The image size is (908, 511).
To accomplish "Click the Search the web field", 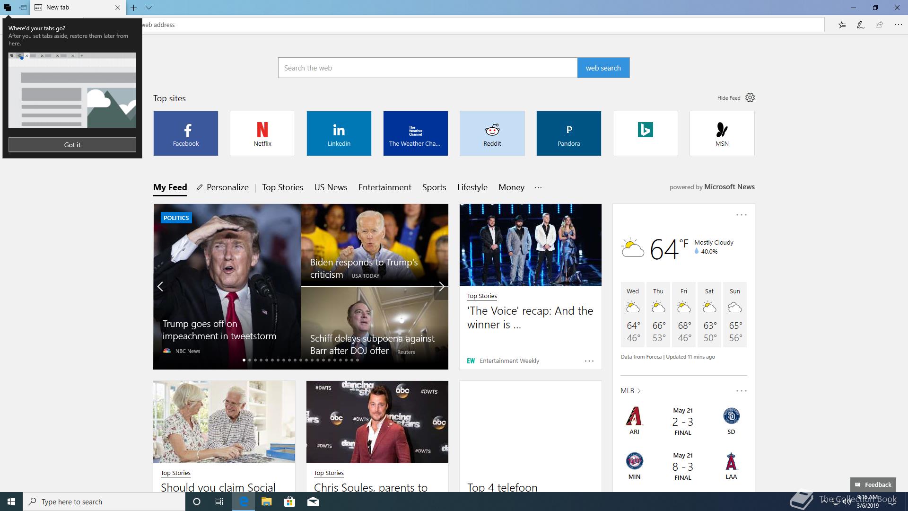I will tap(427, 68).
